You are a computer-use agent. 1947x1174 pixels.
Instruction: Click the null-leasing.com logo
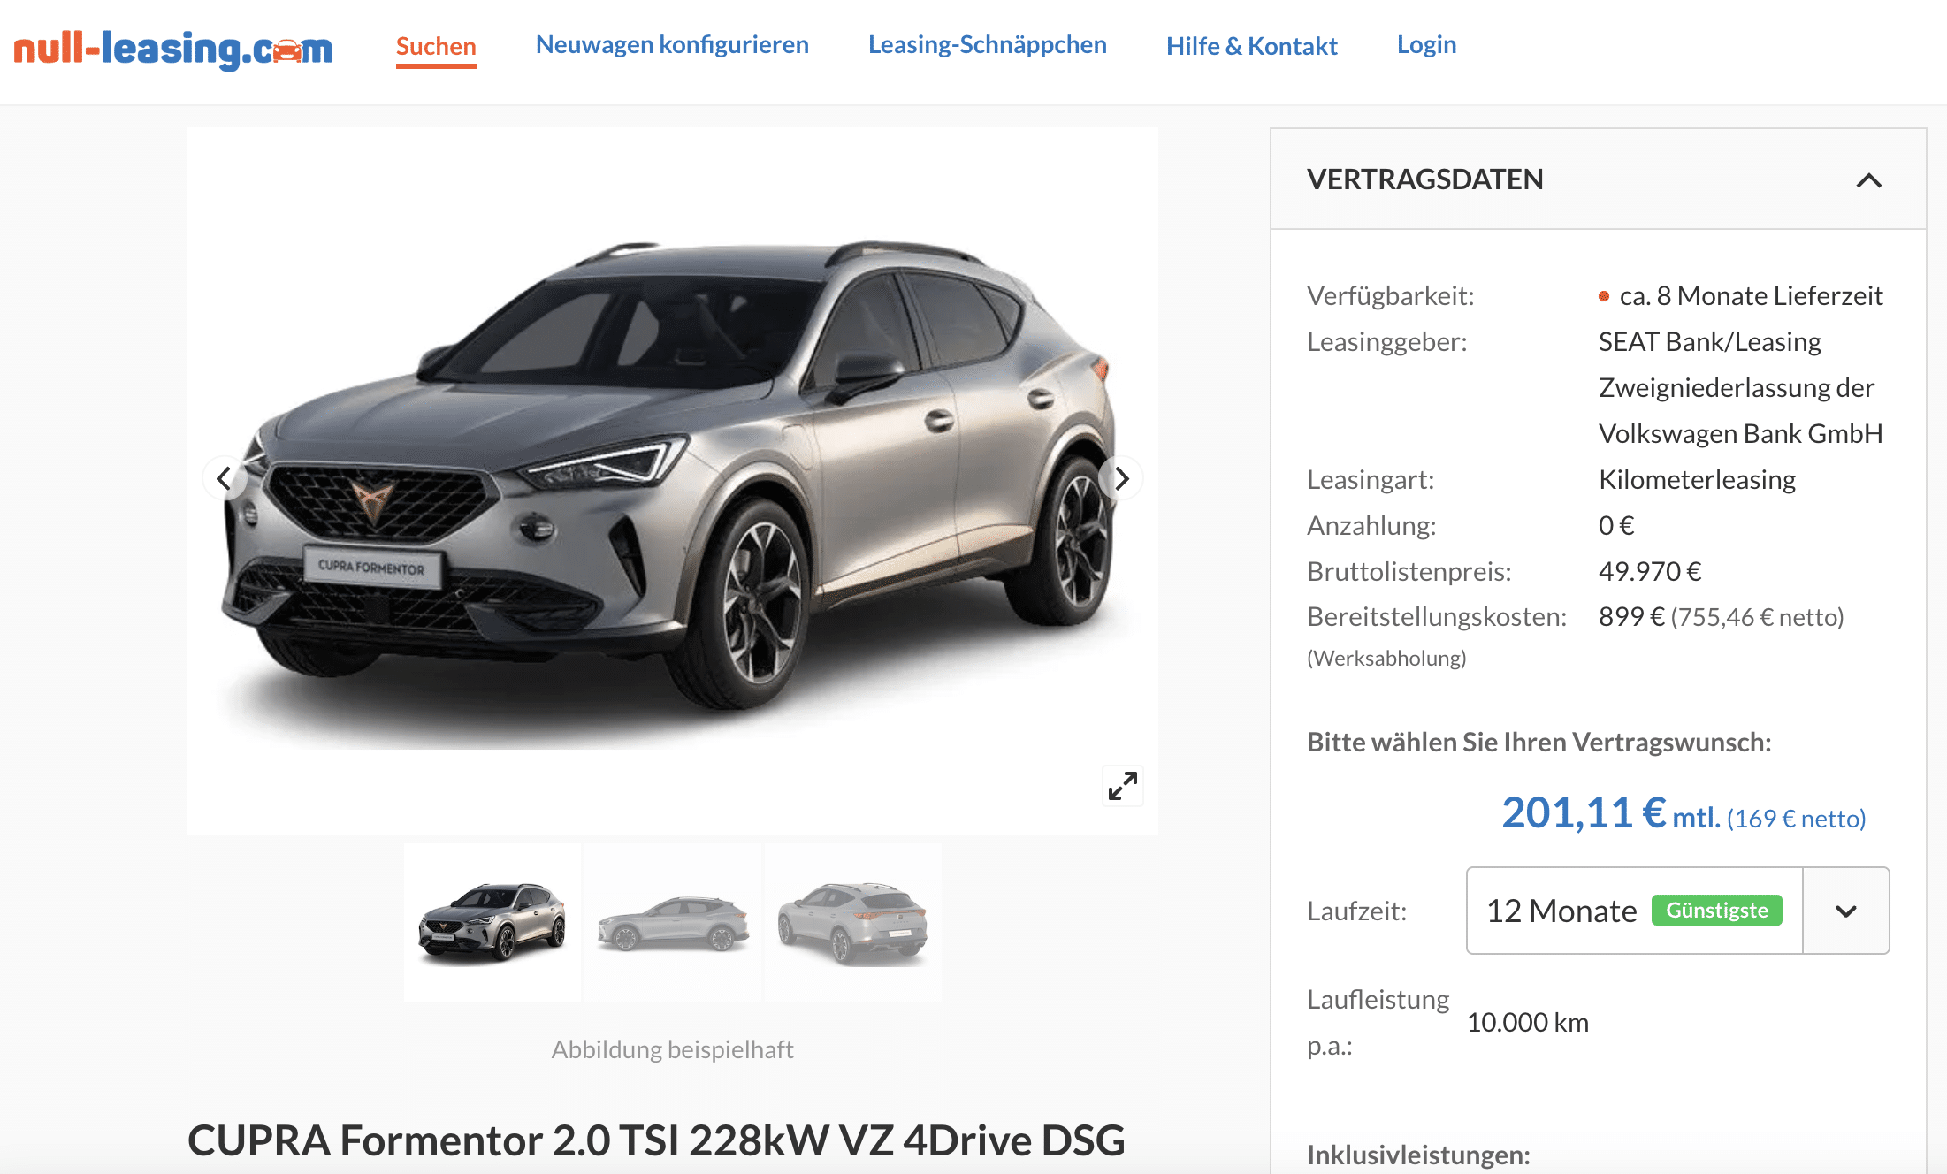point(173,48)
